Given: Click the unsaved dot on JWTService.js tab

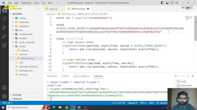Looking at the screenshot, I should [88, 9].
